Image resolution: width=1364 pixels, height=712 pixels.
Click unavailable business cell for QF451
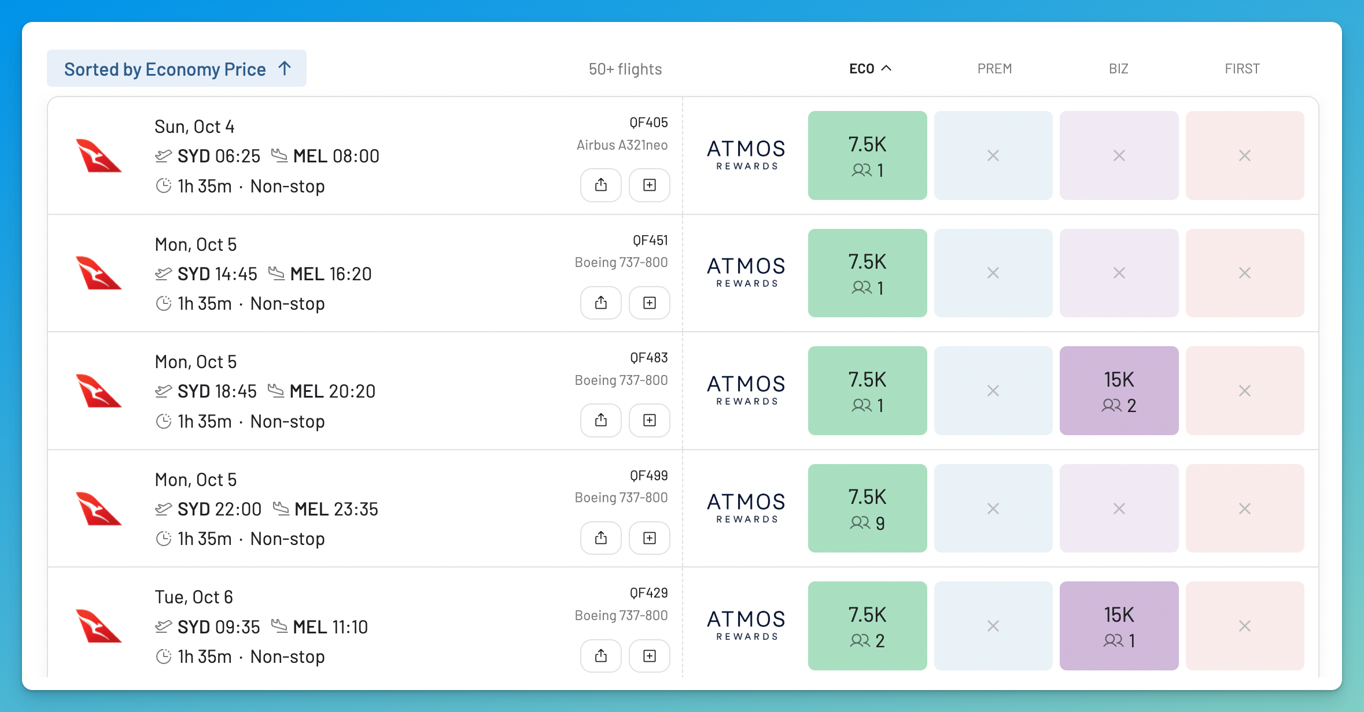1119,273
